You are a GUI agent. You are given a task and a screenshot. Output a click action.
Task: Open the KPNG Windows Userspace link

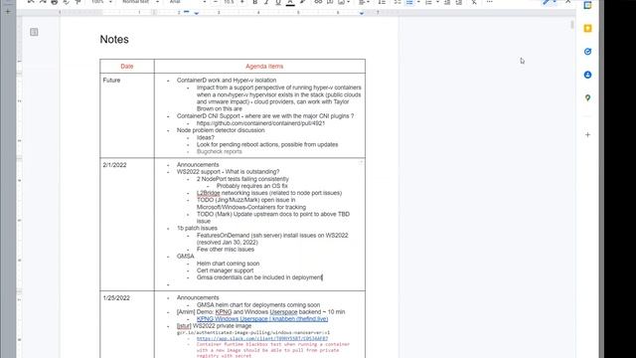click(x=262, y=319)
